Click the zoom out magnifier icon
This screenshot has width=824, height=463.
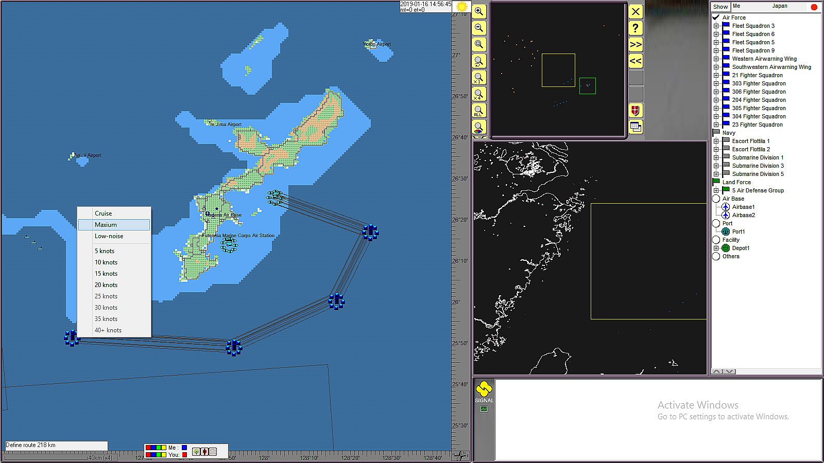[479, 28]
